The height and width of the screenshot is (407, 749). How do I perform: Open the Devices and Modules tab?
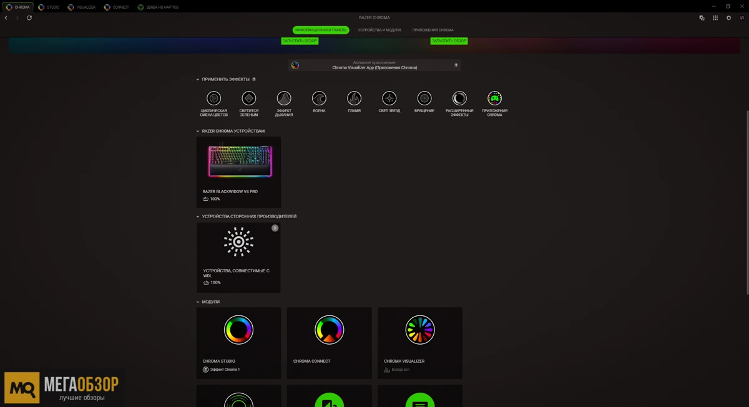click(379, 30)
